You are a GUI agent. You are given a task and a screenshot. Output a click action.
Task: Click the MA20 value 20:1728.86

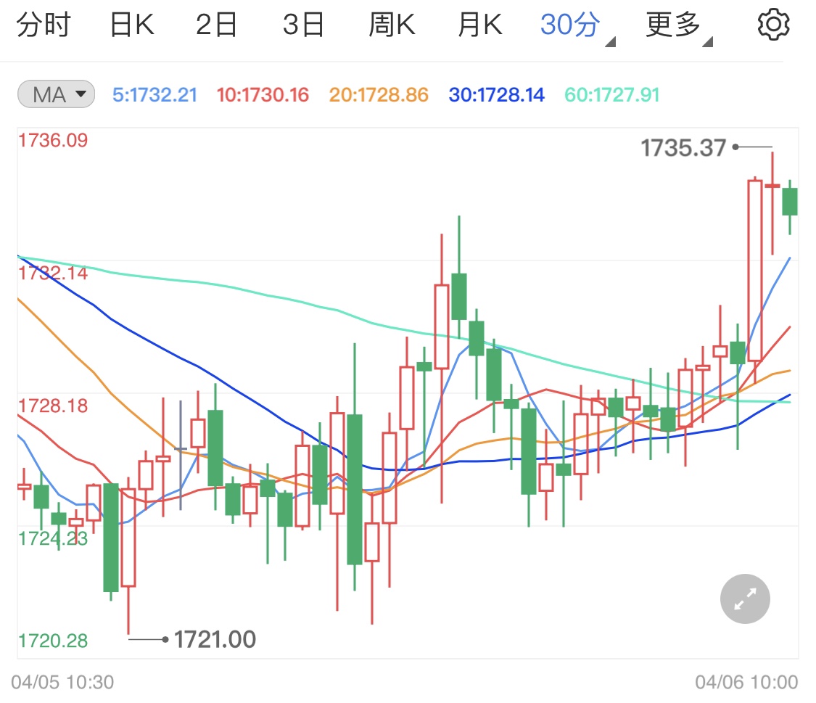coord(379,95)
